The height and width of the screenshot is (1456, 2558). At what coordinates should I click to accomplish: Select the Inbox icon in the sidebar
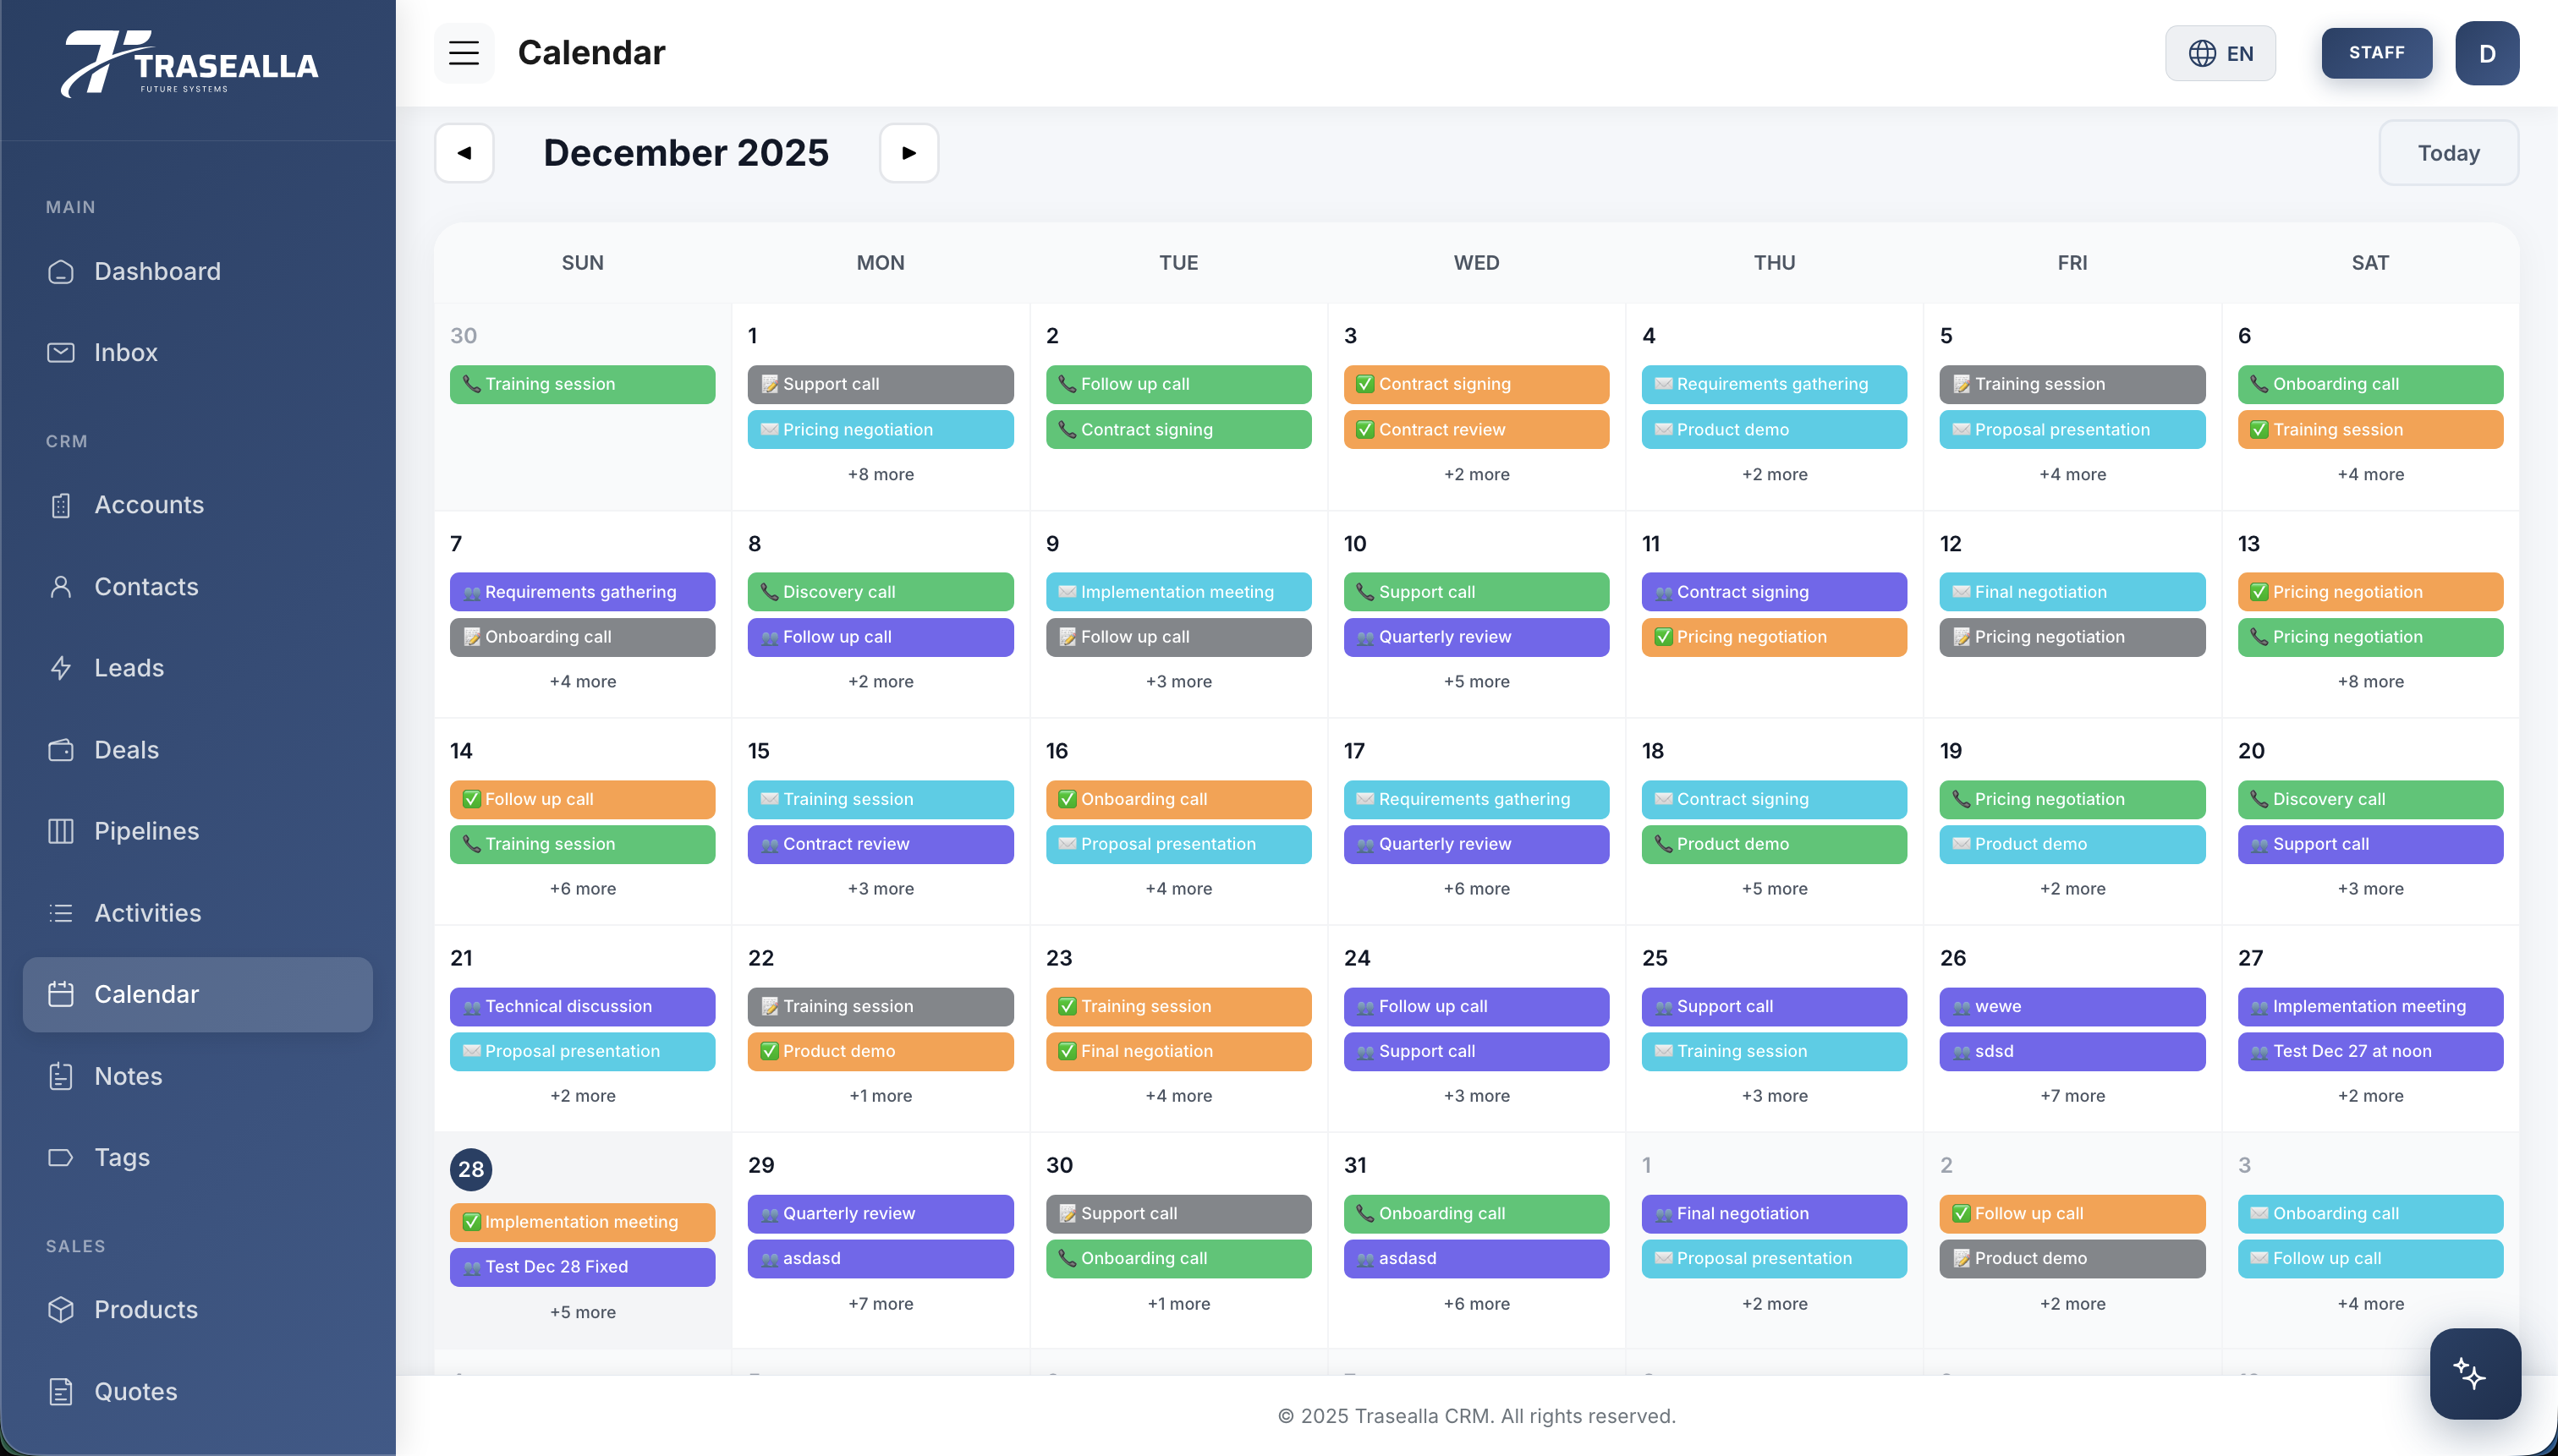tap(61, 352)
